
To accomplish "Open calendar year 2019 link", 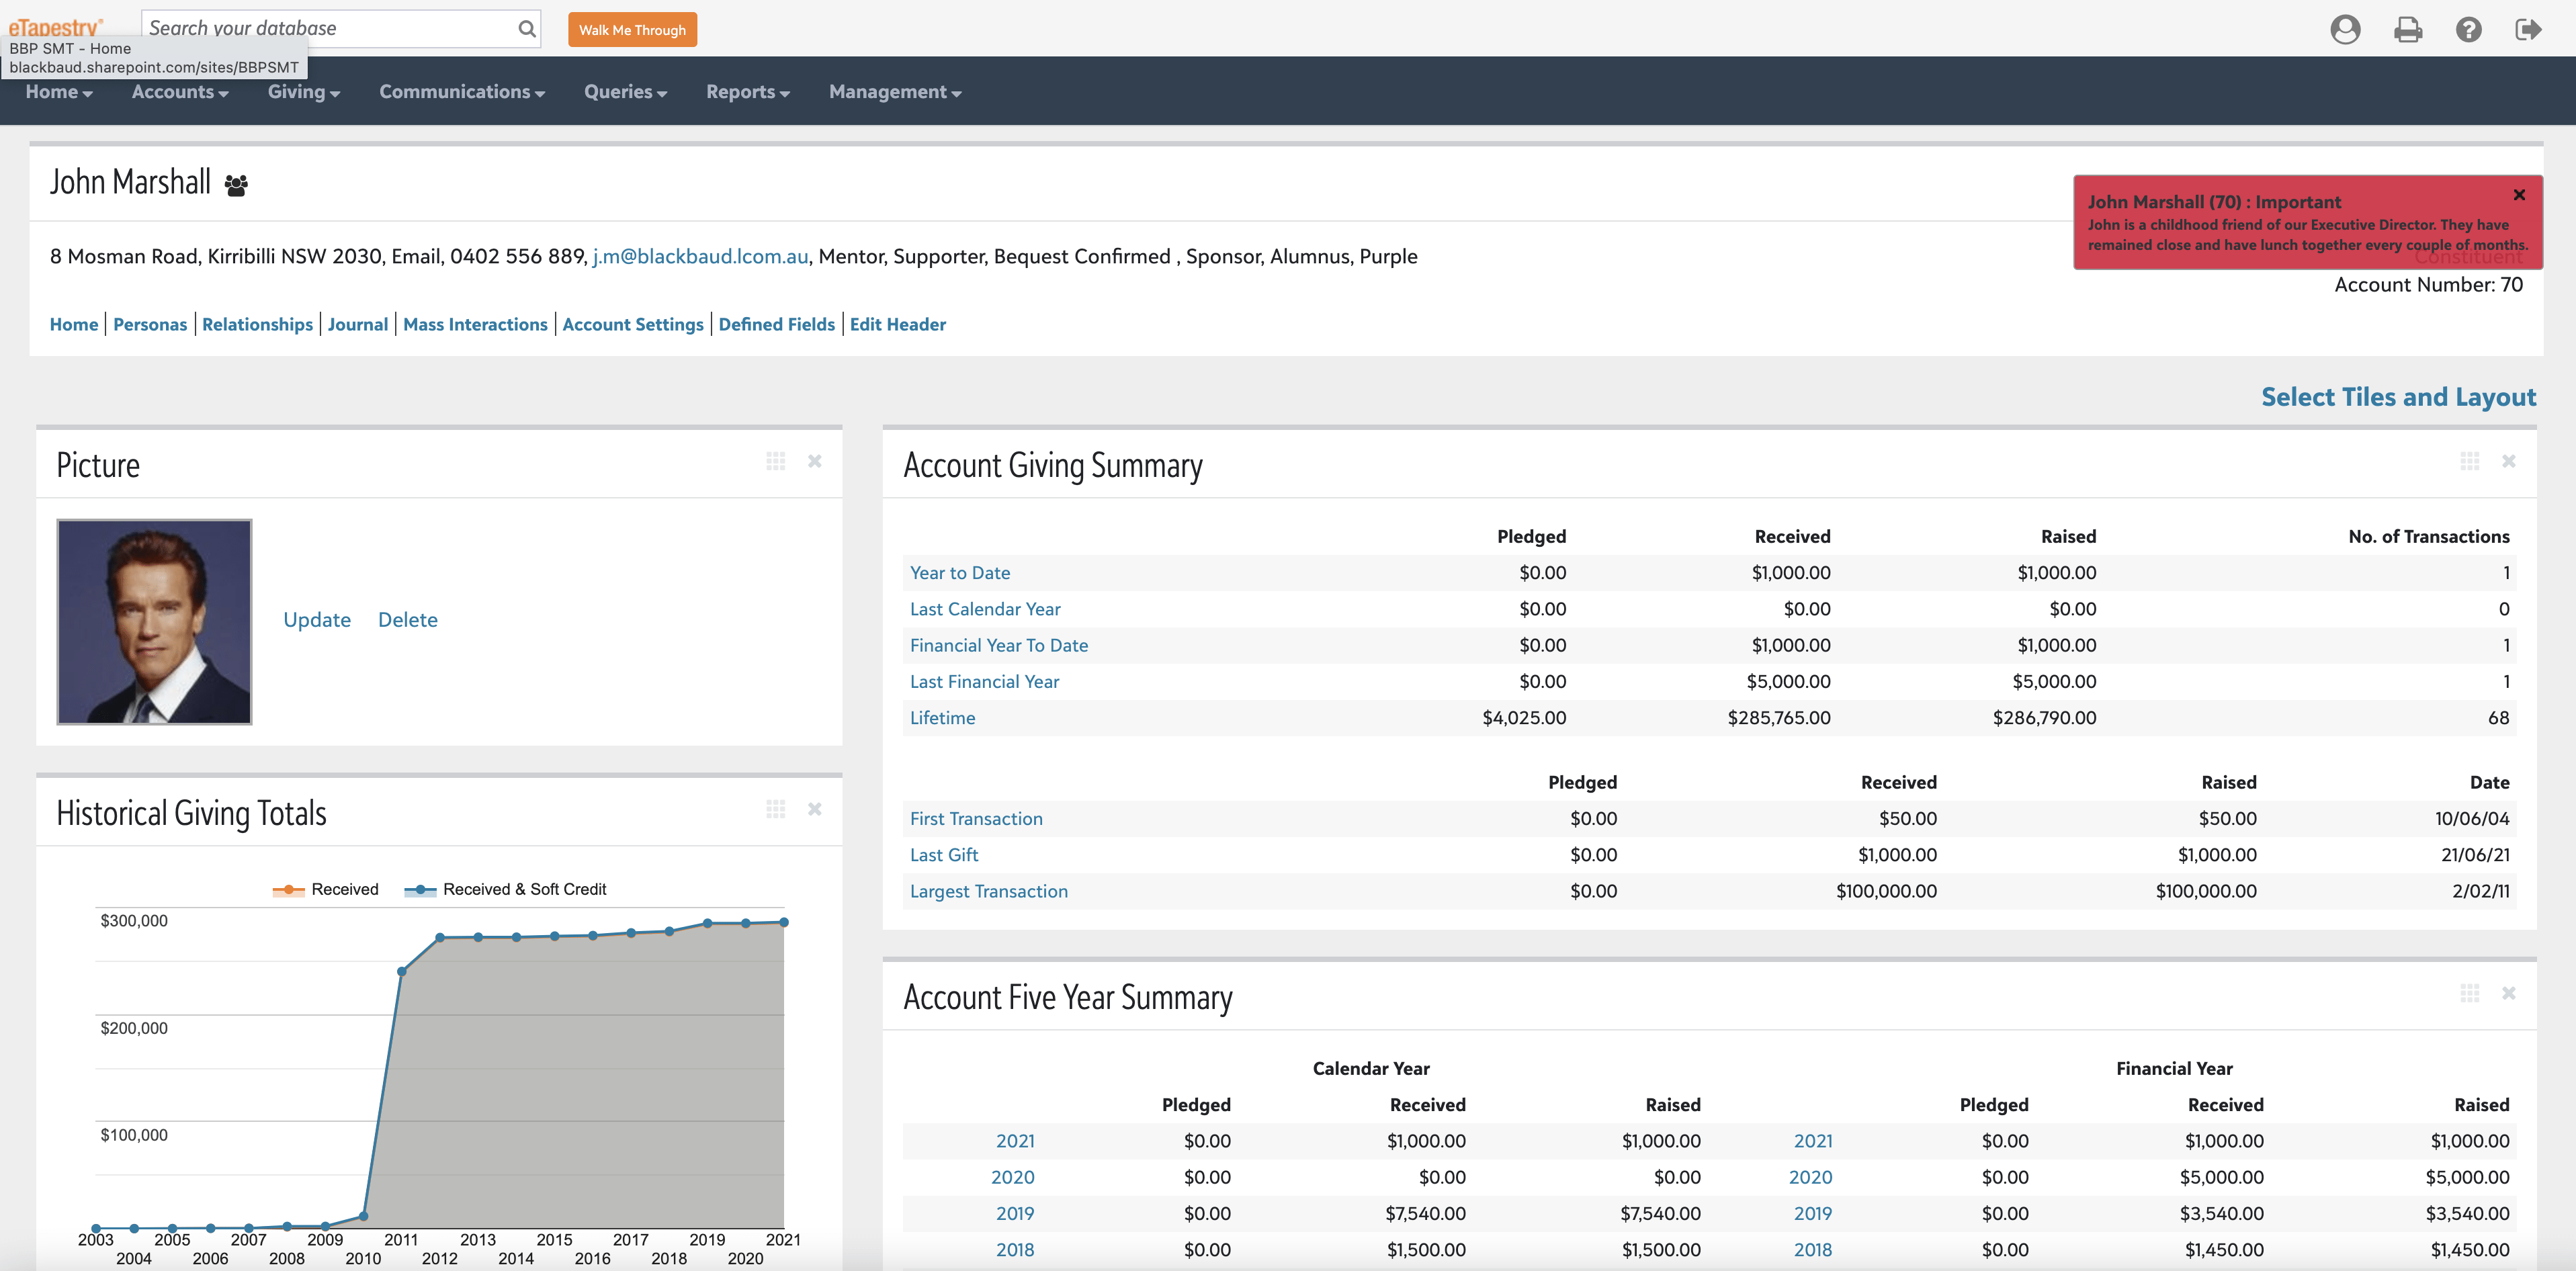I will pos(1015,1213).
